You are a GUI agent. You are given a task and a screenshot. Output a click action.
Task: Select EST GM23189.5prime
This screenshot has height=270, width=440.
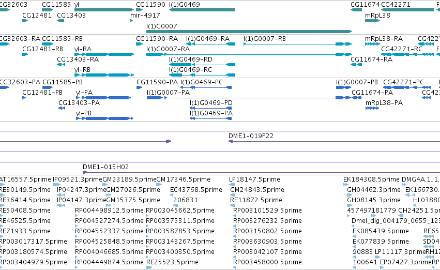pyautogui.click(x=105, y=185)
